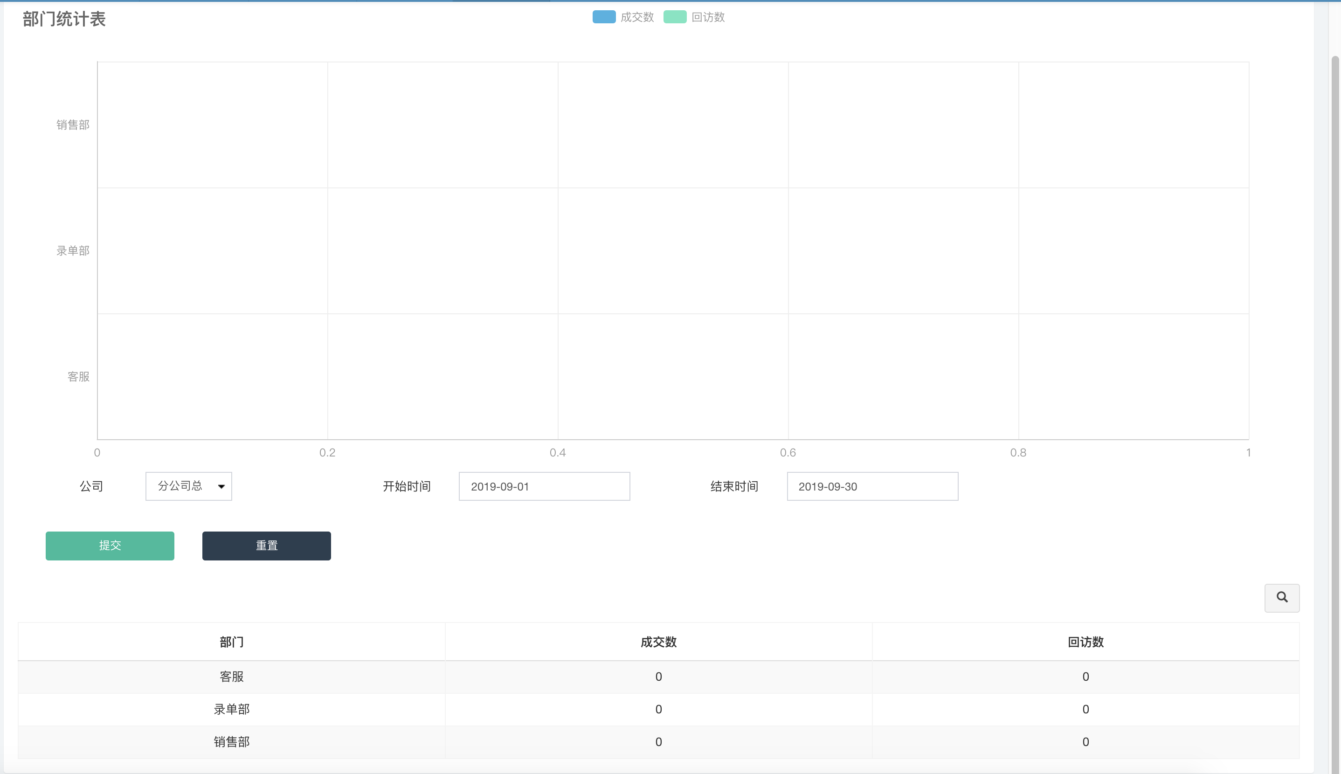The width and height of the screenshot is (1341, 774).
Task: Click the 录单部 chart axis label
Action: click(x=73, y=250)
